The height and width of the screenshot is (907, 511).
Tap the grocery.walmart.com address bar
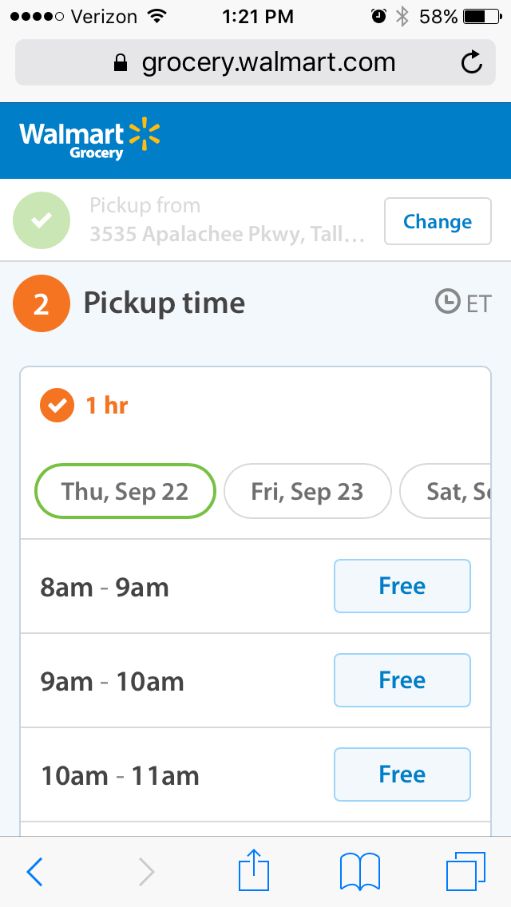pos(255,62)
